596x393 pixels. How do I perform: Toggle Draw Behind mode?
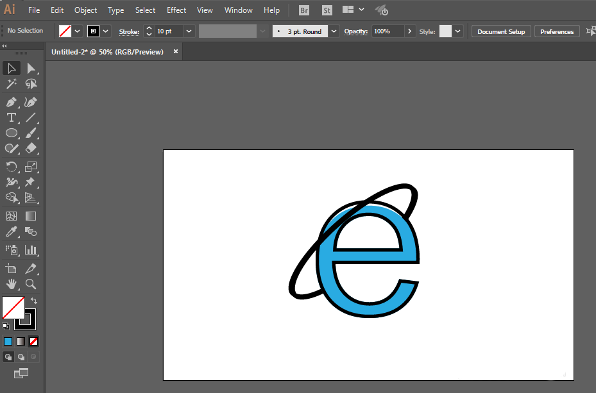21,357
